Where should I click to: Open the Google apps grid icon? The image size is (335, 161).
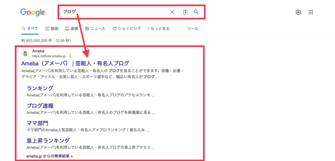tap(311, 12)
